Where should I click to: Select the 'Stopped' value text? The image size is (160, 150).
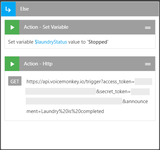coord(98,42)
